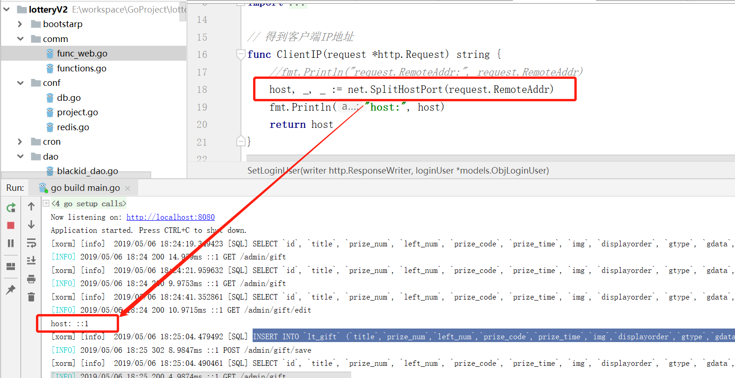Click the Chinese comment on line 15
The width and height of the screenshot is (735, 378).
pos(301,37)
